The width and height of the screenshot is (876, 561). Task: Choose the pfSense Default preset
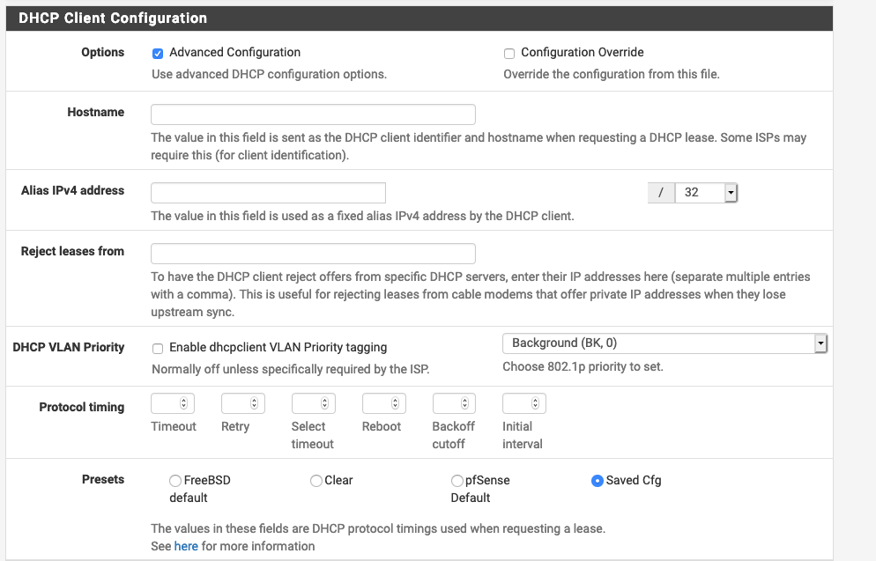pyautogui.click(x=457, y=481)
